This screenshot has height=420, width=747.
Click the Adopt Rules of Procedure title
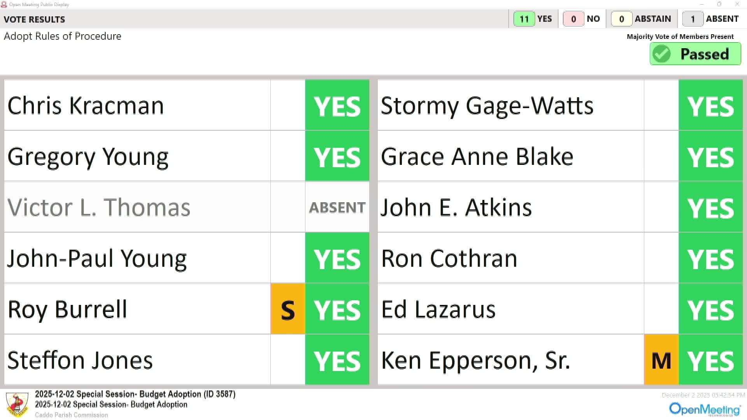coord(63,36)
